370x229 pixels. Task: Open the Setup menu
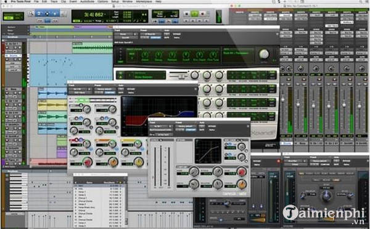coord(115,1)
